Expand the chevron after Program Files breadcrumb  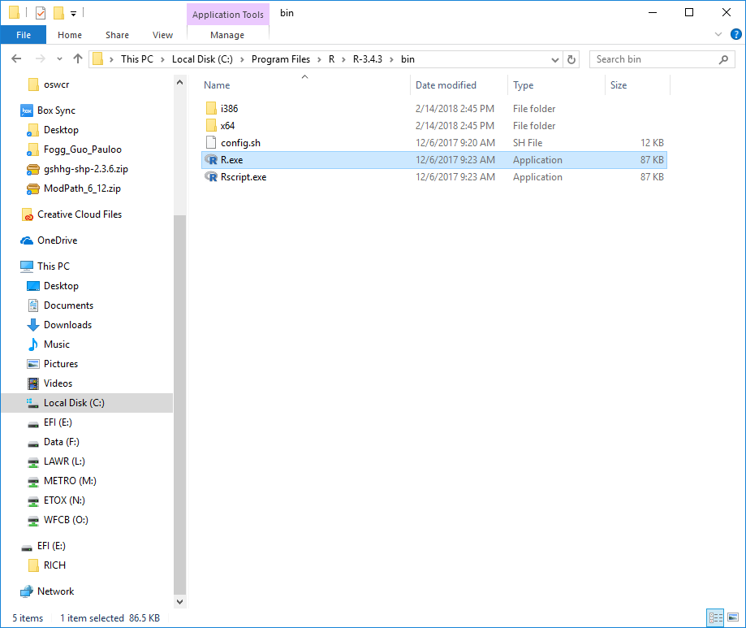(319, 59)
